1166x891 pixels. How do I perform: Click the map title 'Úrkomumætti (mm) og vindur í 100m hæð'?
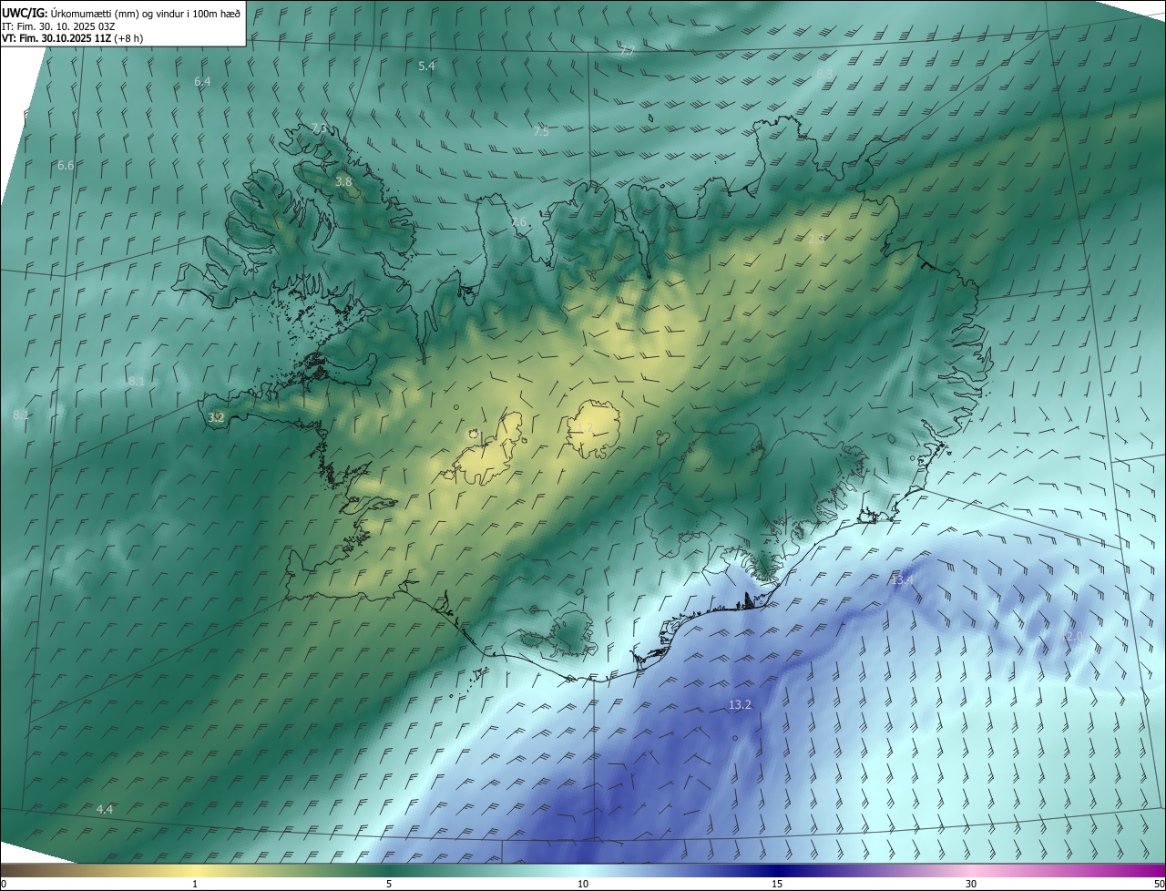[145, 13]
